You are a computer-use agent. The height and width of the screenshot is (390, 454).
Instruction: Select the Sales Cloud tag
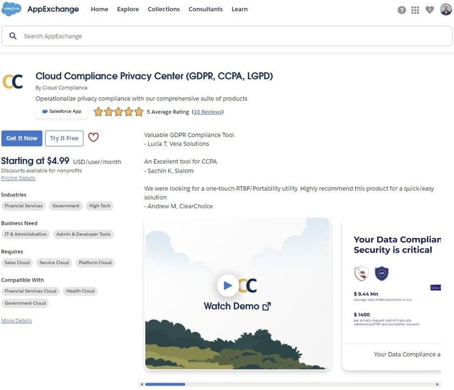click(17, 263)
